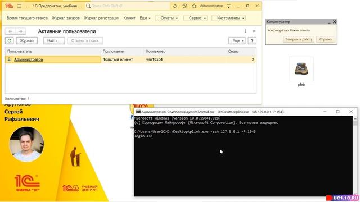Open Журнал регистрации
Viewport: 360px width, 202px height.
101,18
